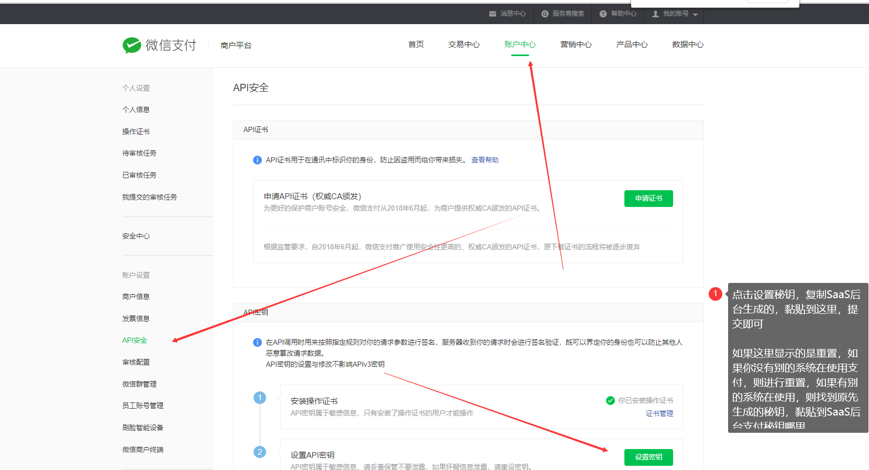Viewport: 869px width, 470px height.
Task: Open 操作证书 in the sidebar
Action: [x=136, y=132]
